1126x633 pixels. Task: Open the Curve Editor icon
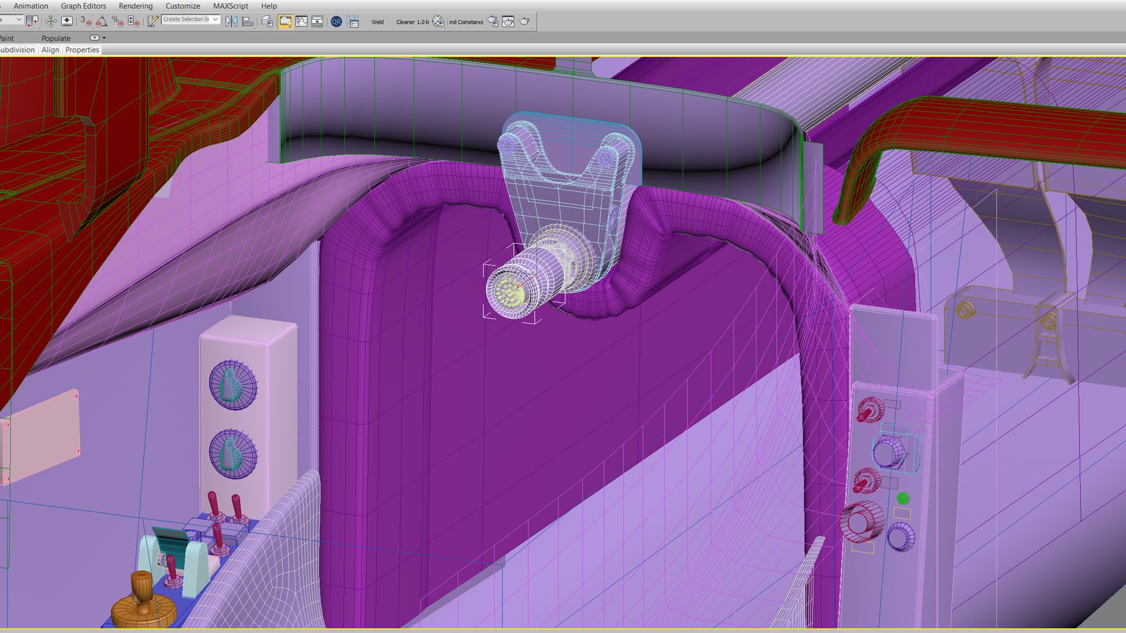point(301,22)
